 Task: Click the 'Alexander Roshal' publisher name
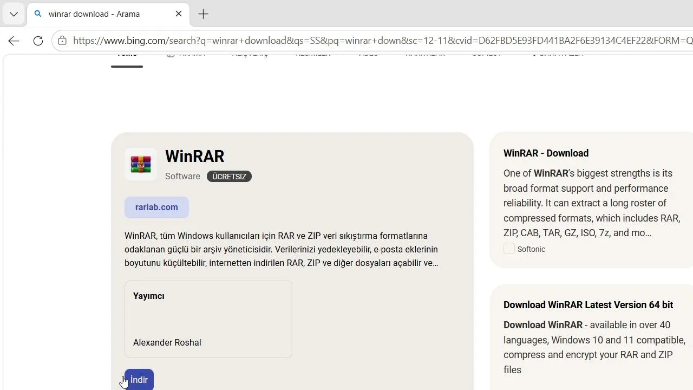pyautogui.click(x=167, y=343)
